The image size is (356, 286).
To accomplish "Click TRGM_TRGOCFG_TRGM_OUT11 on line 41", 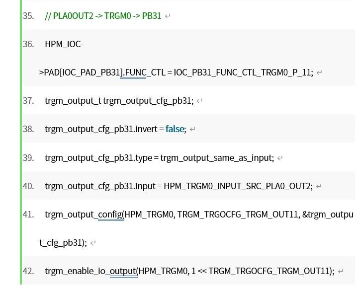I will click(238, 214).
